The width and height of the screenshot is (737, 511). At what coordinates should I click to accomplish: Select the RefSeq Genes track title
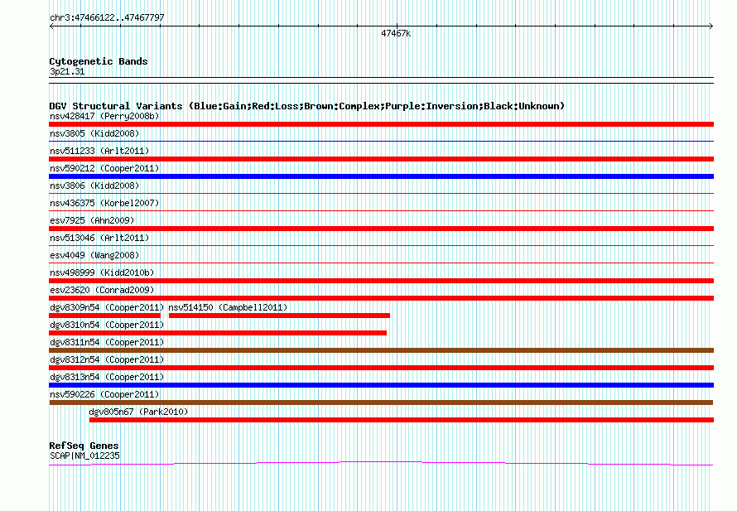tap(84, 446)
